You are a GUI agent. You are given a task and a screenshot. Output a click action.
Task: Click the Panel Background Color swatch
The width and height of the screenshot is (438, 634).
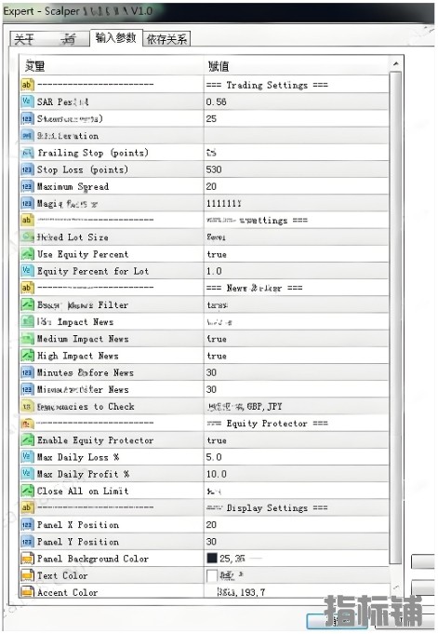click(x=212, y=559)
